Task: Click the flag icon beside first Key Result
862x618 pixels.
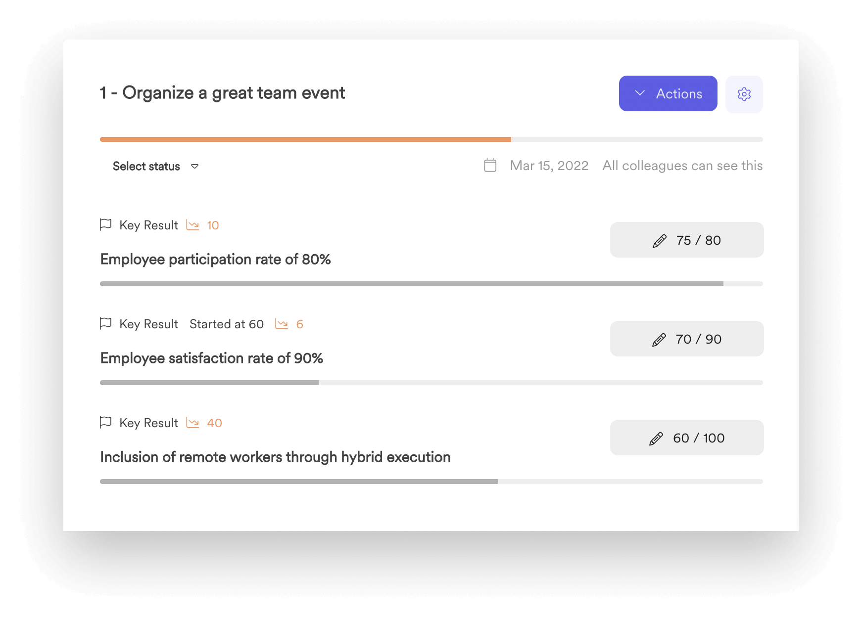Action: pyautogui.click(x=105, y=225)
